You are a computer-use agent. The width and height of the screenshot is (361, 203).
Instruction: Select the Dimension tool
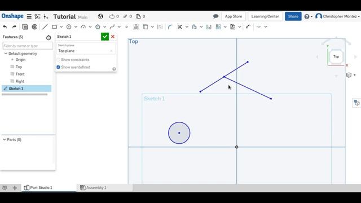pos(248,27)
